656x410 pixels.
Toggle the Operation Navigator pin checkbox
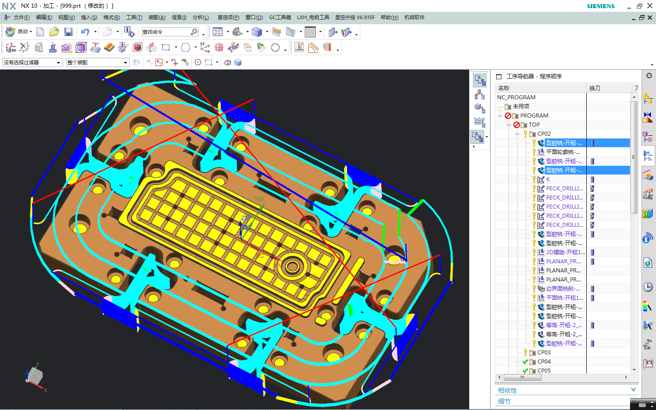coord(499,77)
